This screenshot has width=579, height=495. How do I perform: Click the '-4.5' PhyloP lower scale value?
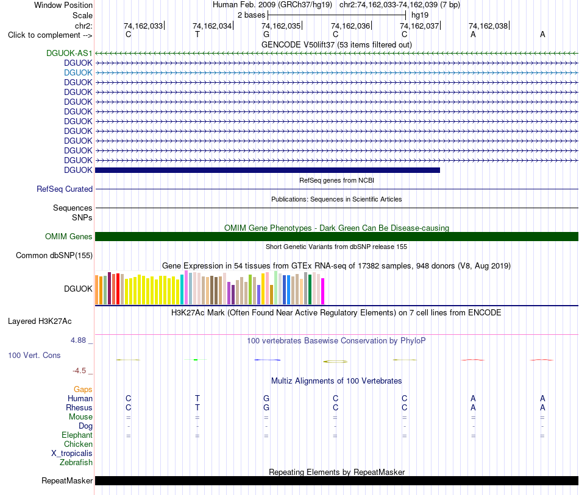tap(79, 371)
